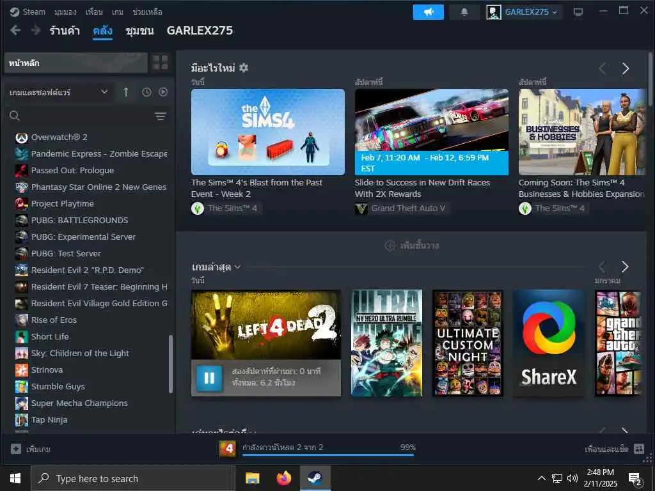Click the Windows Start button

tap(15, 478)
